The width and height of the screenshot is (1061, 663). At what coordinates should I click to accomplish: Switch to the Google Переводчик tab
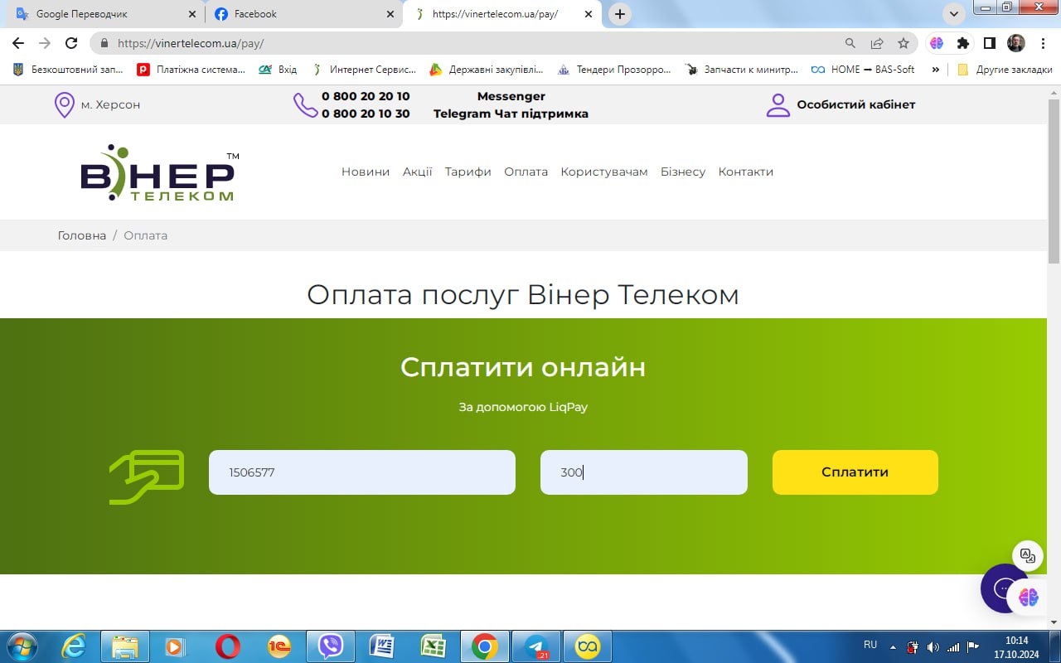[101, 14]
